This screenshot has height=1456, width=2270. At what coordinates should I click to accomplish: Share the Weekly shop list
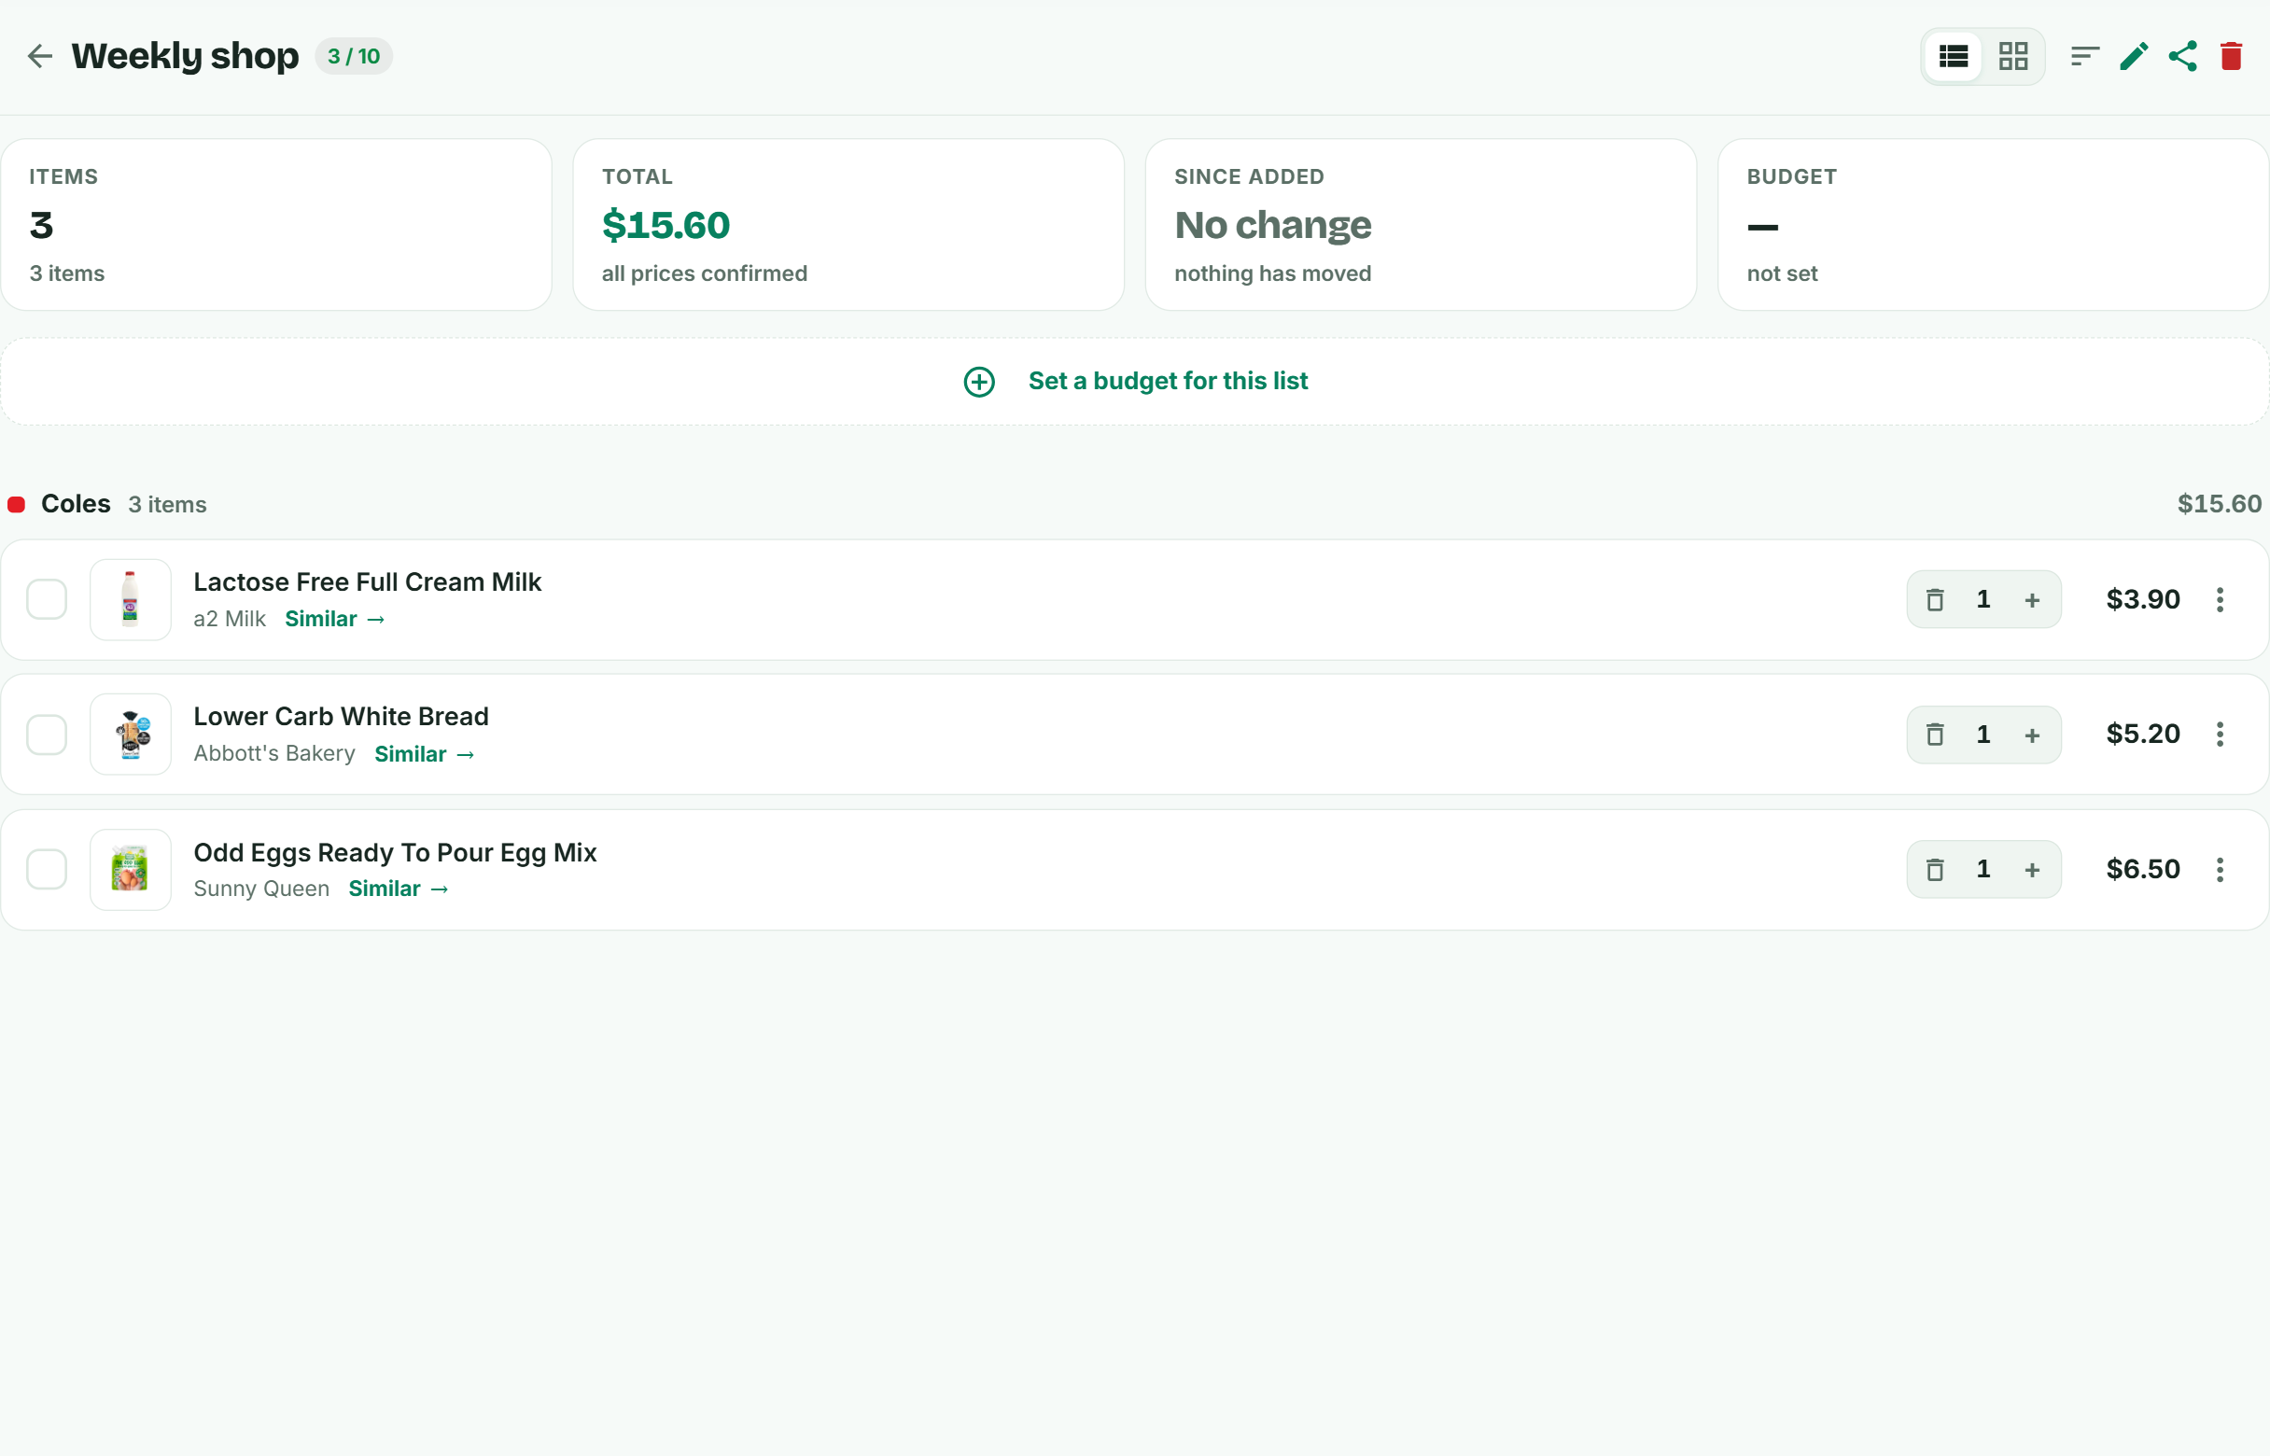click(x=2182, y=57)
